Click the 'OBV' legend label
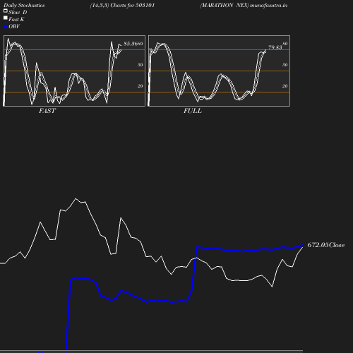This screenshot has width=353, height=353. (14, 27)
